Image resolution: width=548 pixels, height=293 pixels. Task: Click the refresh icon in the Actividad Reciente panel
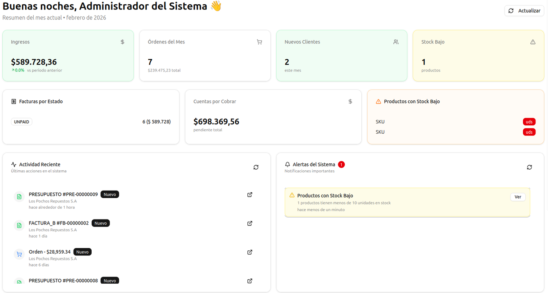[256, 167]
